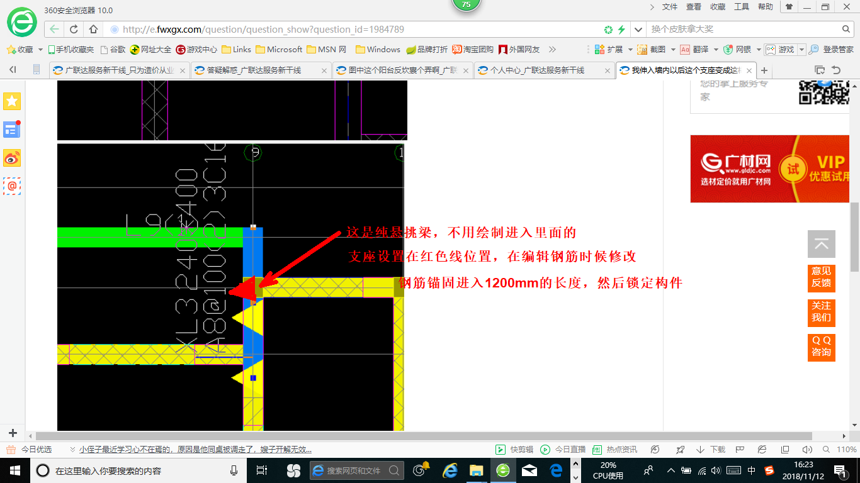Screen dimensions: 860x483
Task: Switch to 图中这个阳台反坎 tab
Action: pos(403,70)
